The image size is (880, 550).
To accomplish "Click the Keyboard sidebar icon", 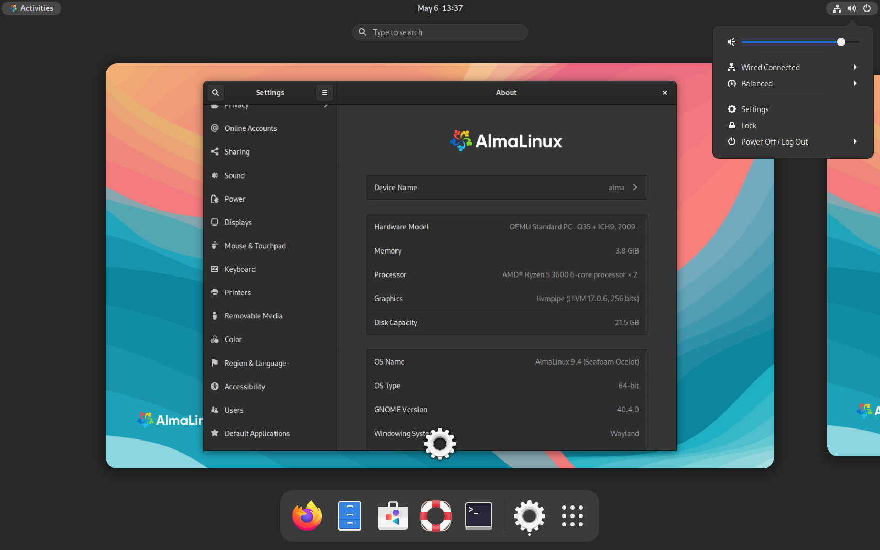I will click(215, 269).
